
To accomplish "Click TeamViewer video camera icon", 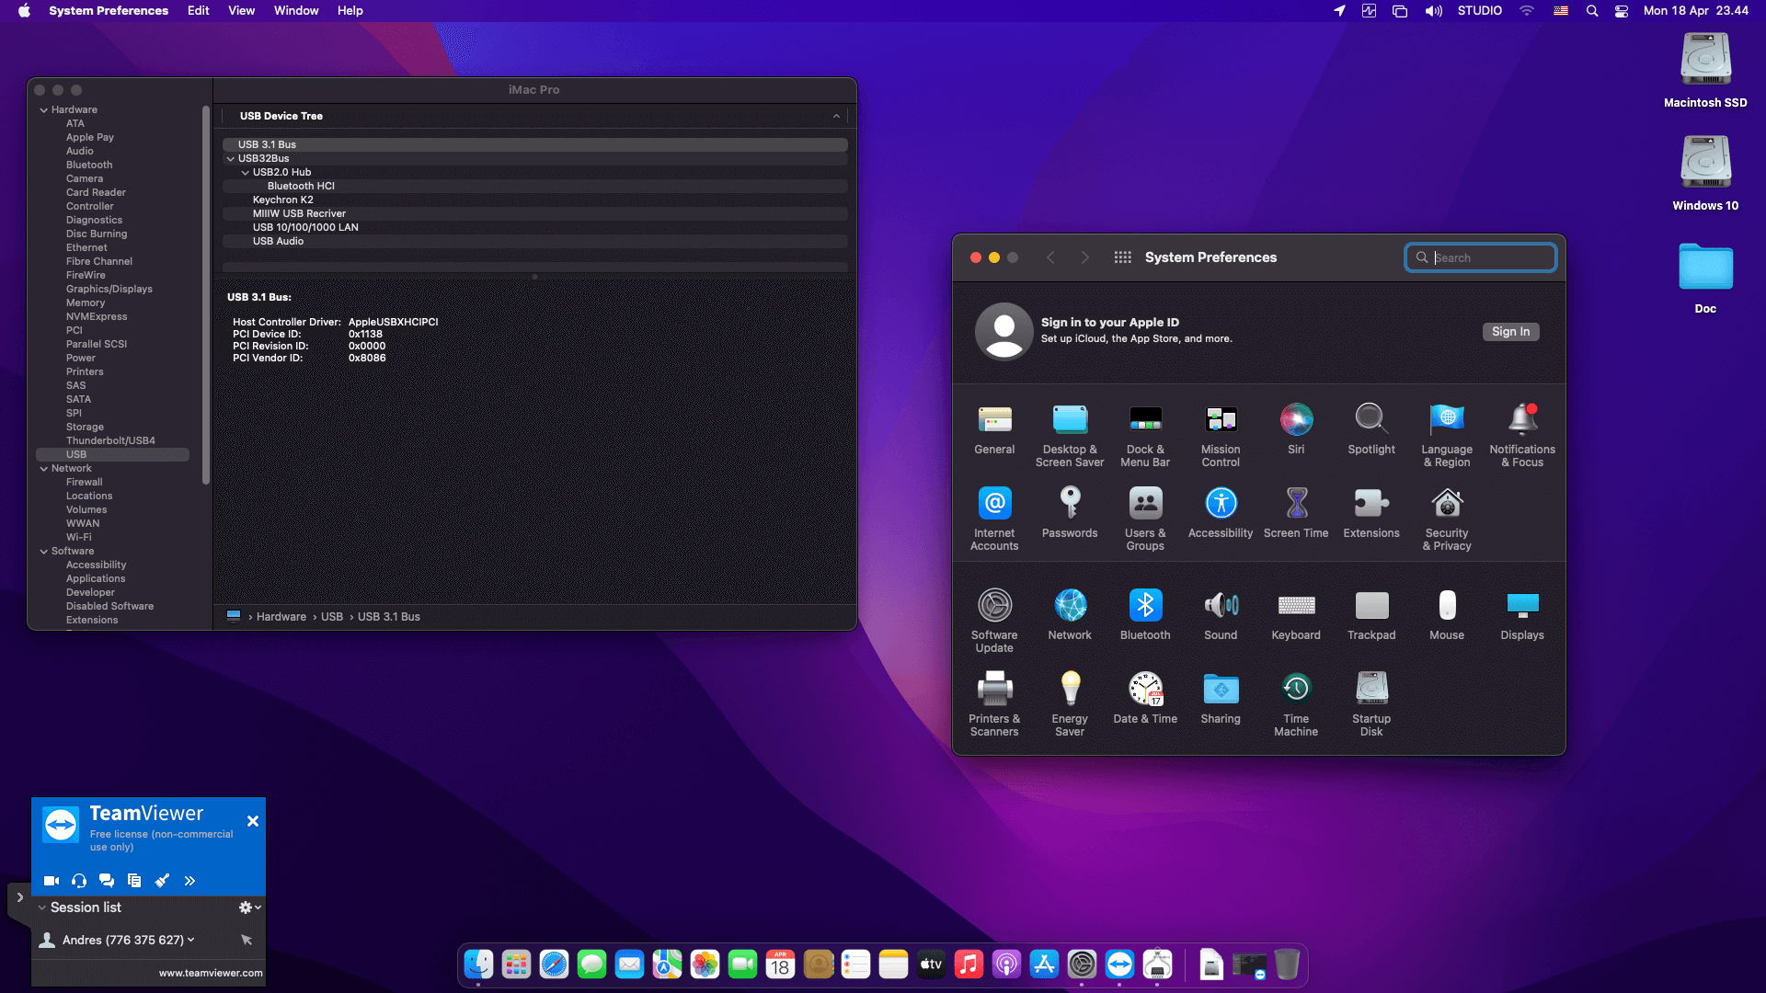I will (x=52, y=881).
